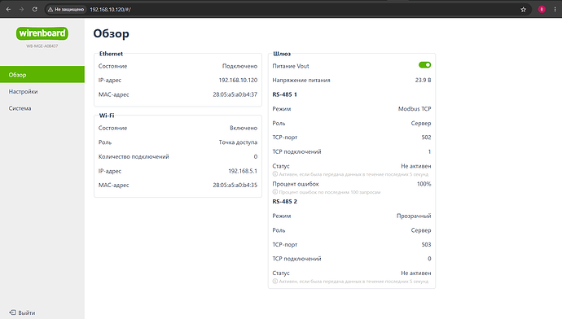Screen dimensions: 562x319
Task: Click Wi-Fi MAC 28:05:a5:a0:b4:35
Action: point(235,185)
